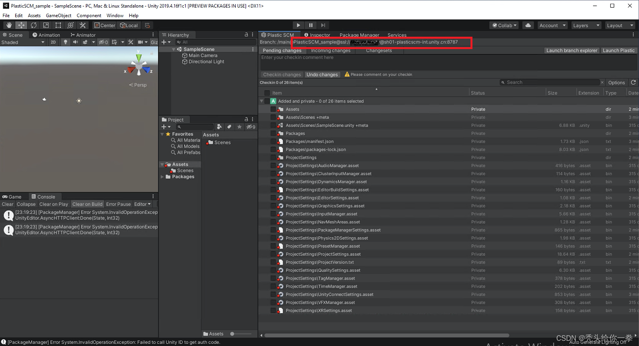
Task: Open custom editor tools in main toolbar
Action: tap(83, 25)
